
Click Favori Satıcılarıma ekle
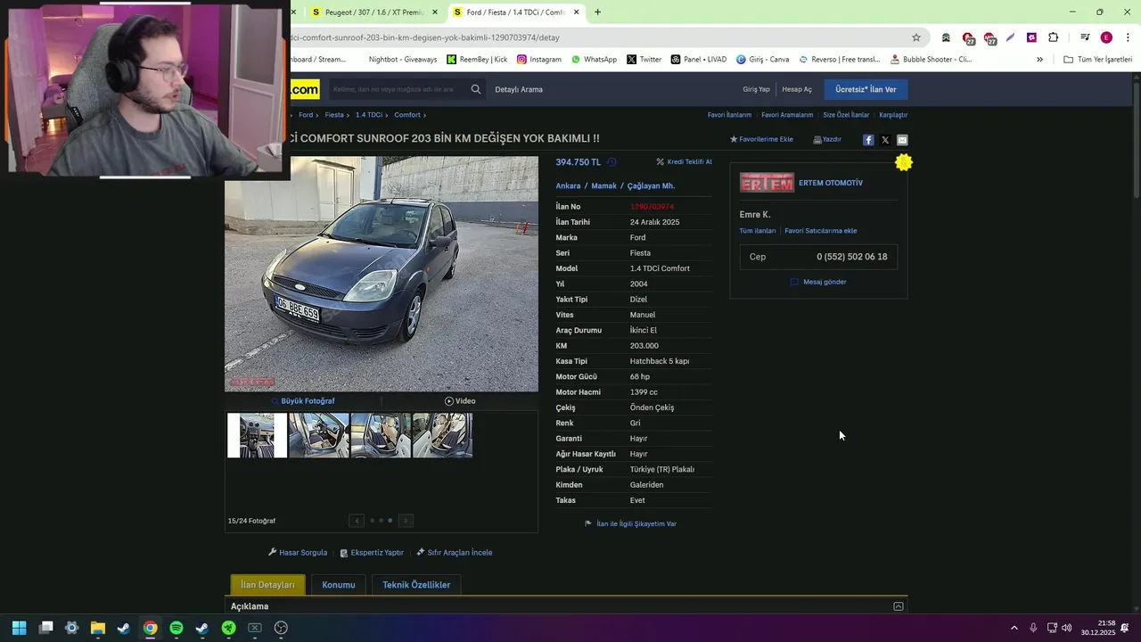pos(821,231)
